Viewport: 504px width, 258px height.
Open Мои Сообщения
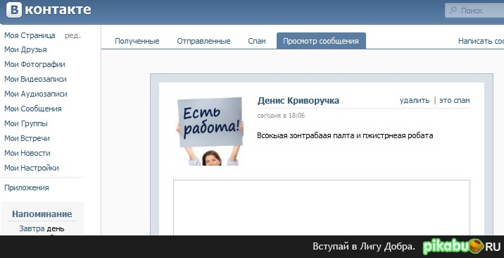tap(33, 109)
